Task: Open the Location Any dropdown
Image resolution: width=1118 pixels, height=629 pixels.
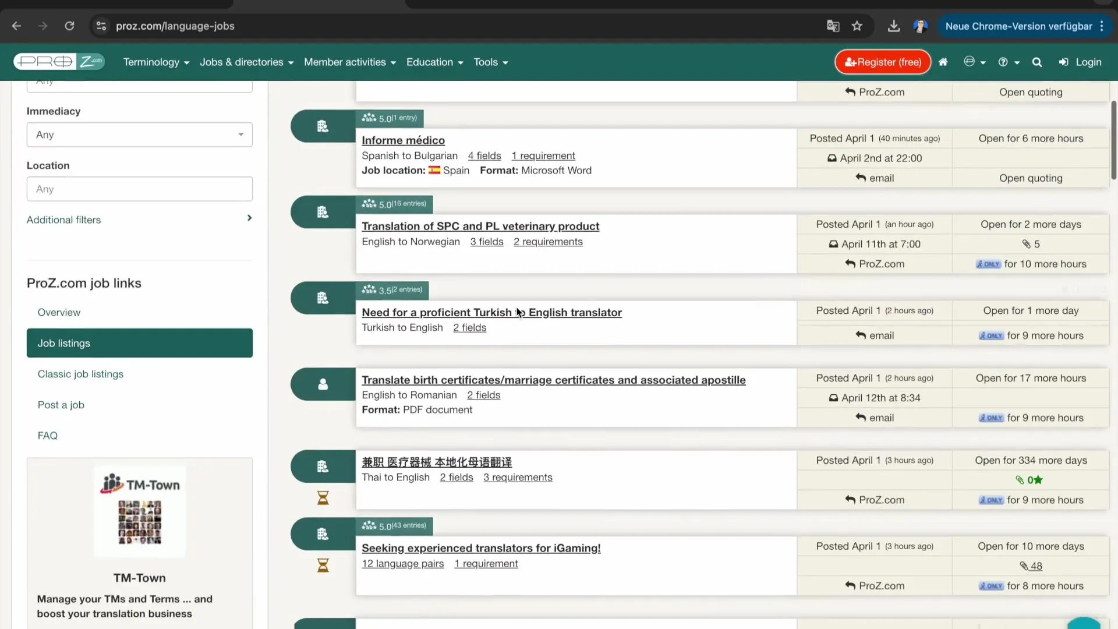Action: point(139,189)
